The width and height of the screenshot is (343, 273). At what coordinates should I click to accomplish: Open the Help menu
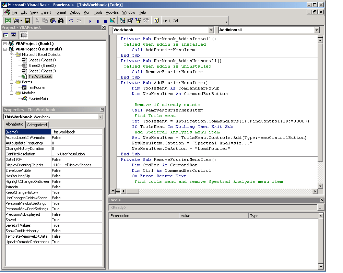click(142, 12)
